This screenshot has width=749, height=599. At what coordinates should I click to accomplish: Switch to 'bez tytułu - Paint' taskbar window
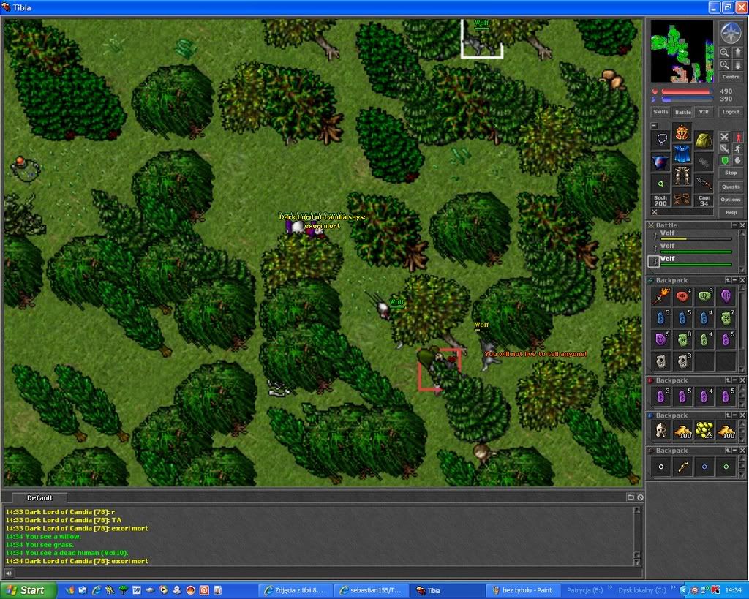click(x=522, y=590)
